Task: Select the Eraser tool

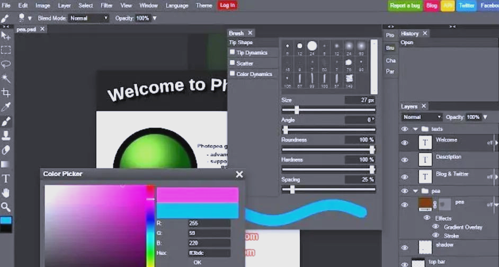Action: (6, 150)
